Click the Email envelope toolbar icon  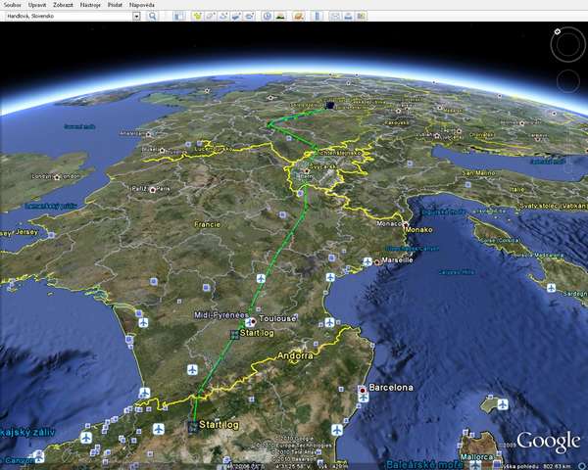click(x=335, y=16)
